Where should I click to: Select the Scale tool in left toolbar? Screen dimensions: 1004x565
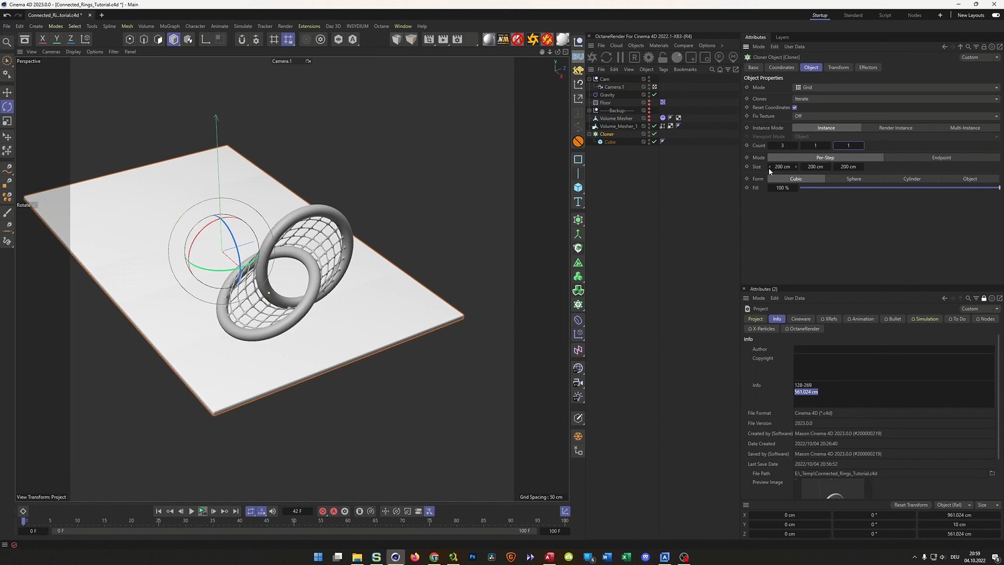pos(7,121)
